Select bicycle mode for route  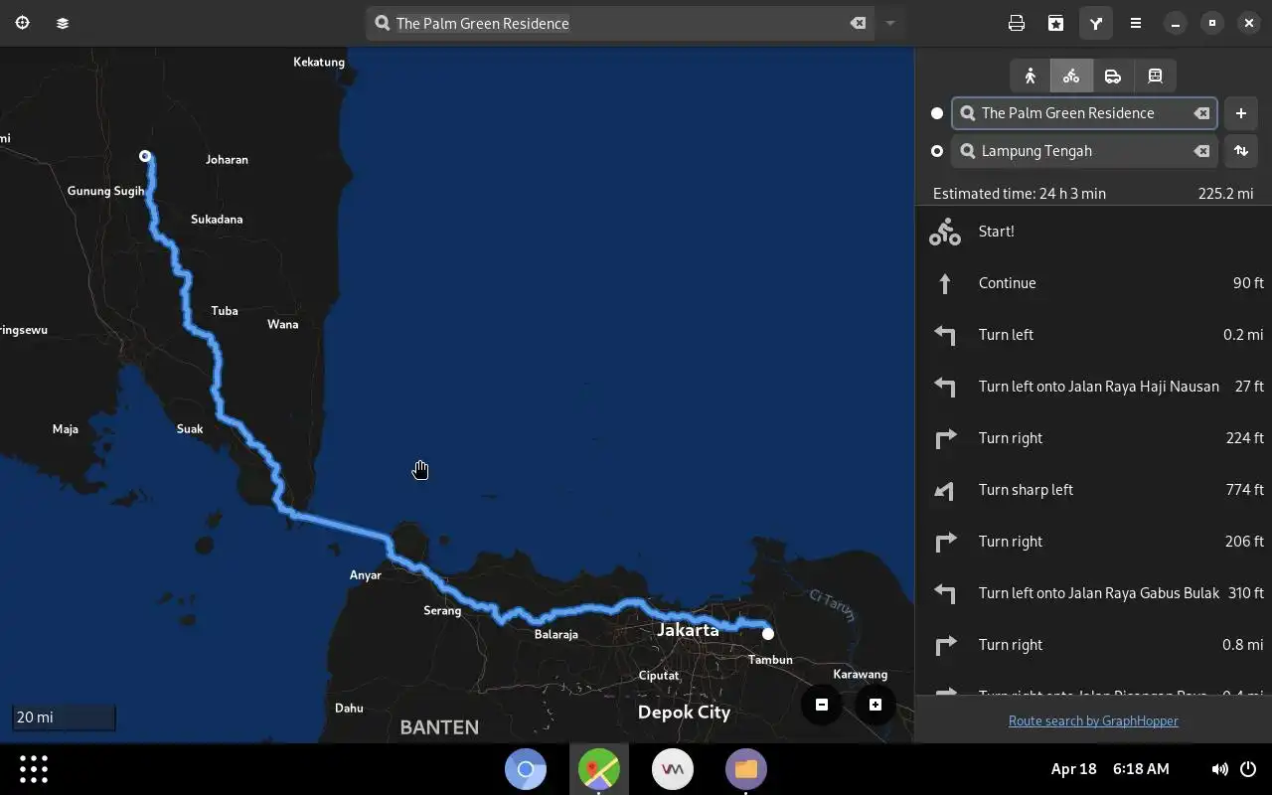point(1071,76)
